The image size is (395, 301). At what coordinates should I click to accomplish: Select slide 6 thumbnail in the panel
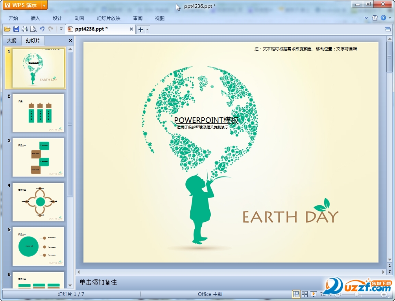click(x=38, y=280)
